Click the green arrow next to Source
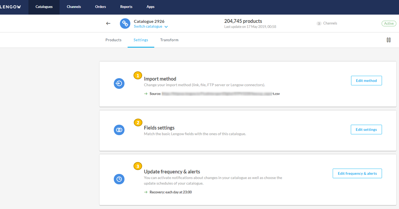Image resolution: width=399 pixels, height=209 pixels. pos(146,94)
